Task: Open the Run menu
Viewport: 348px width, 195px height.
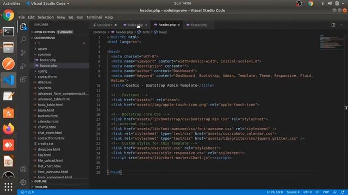Action: (80, 17)
